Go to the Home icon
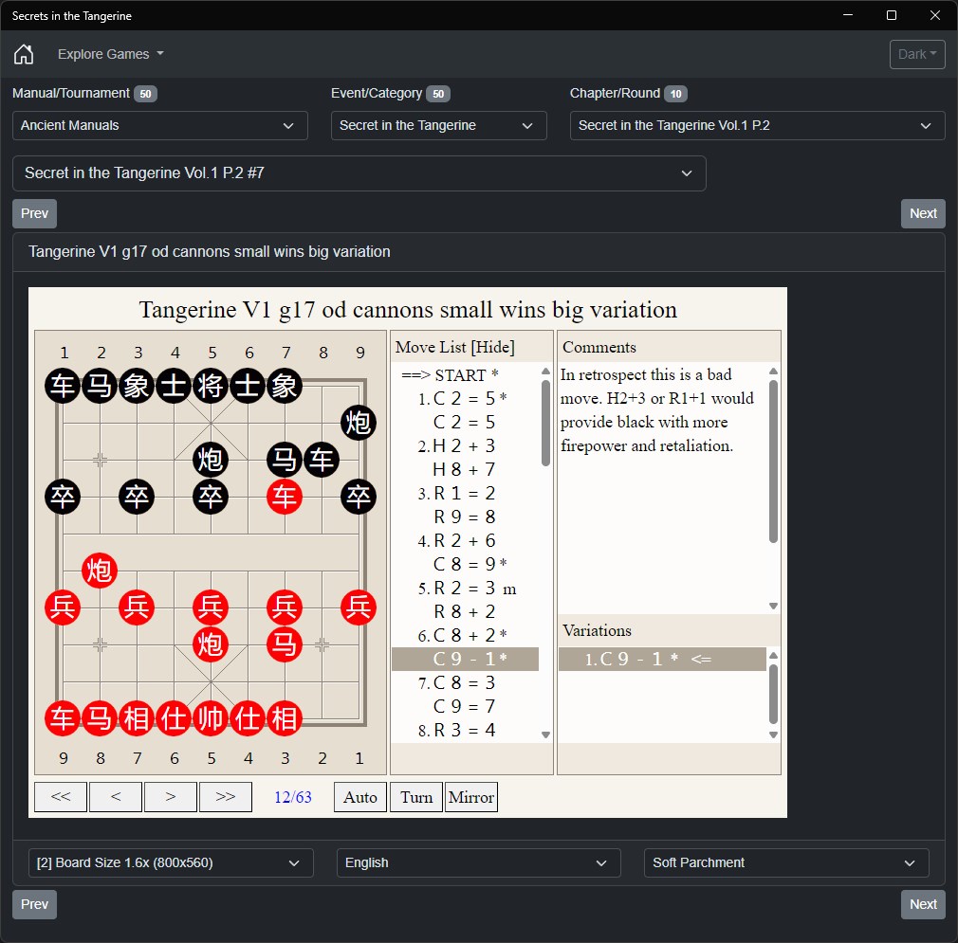 coord(24,54)
